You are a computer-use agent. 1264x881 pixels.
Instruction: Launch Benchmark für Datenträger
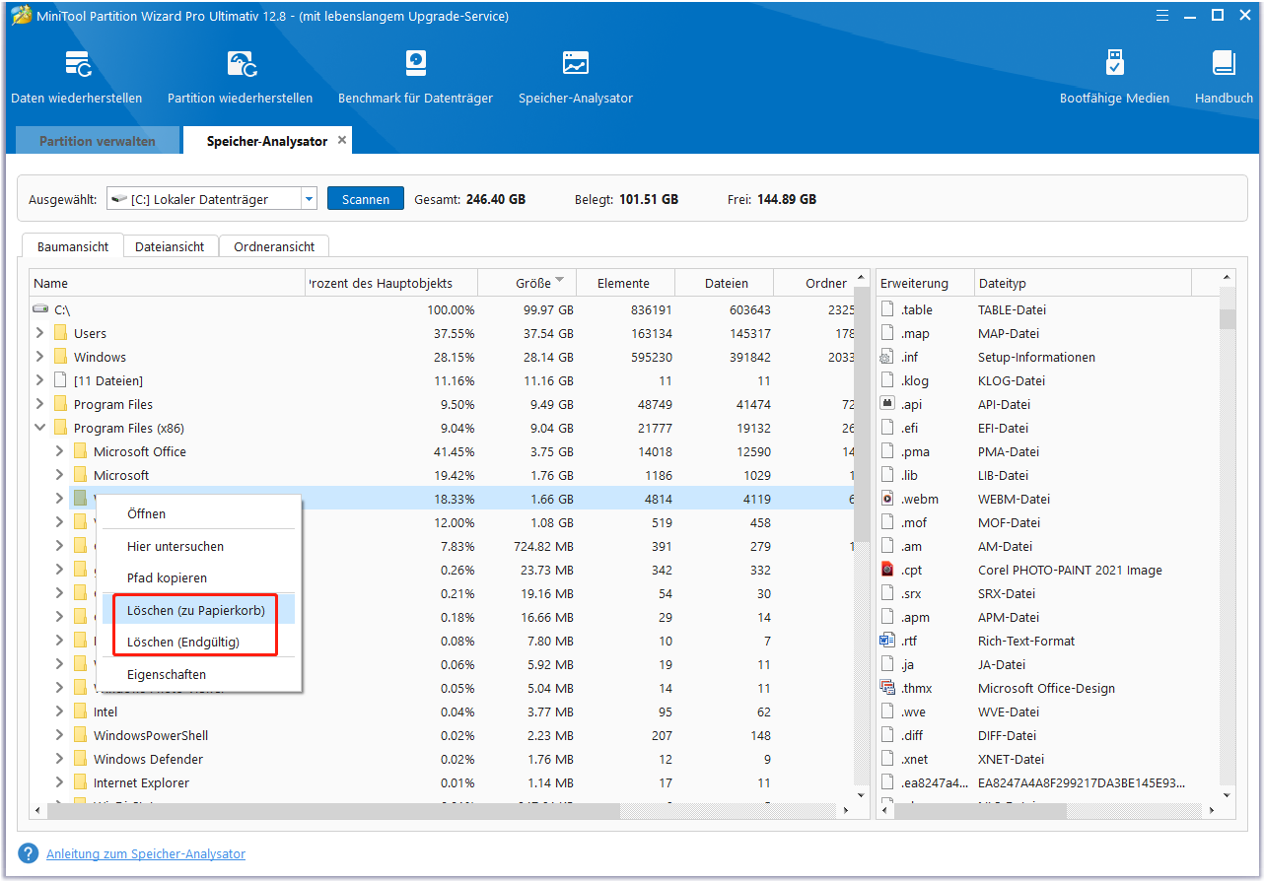(x=415, y=76)
